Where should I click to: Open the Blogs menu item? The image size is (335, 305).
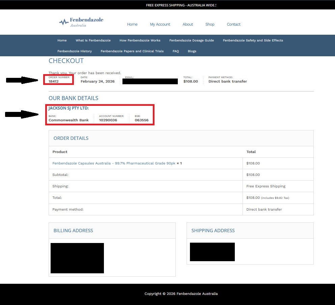[x=192, y=51]
